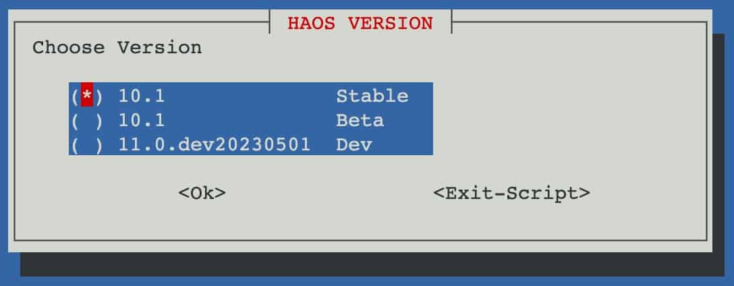Click the opening parenthesis of Beta radio
The image size is (734, 286).
pyautogui.click(x=75, y=121)
